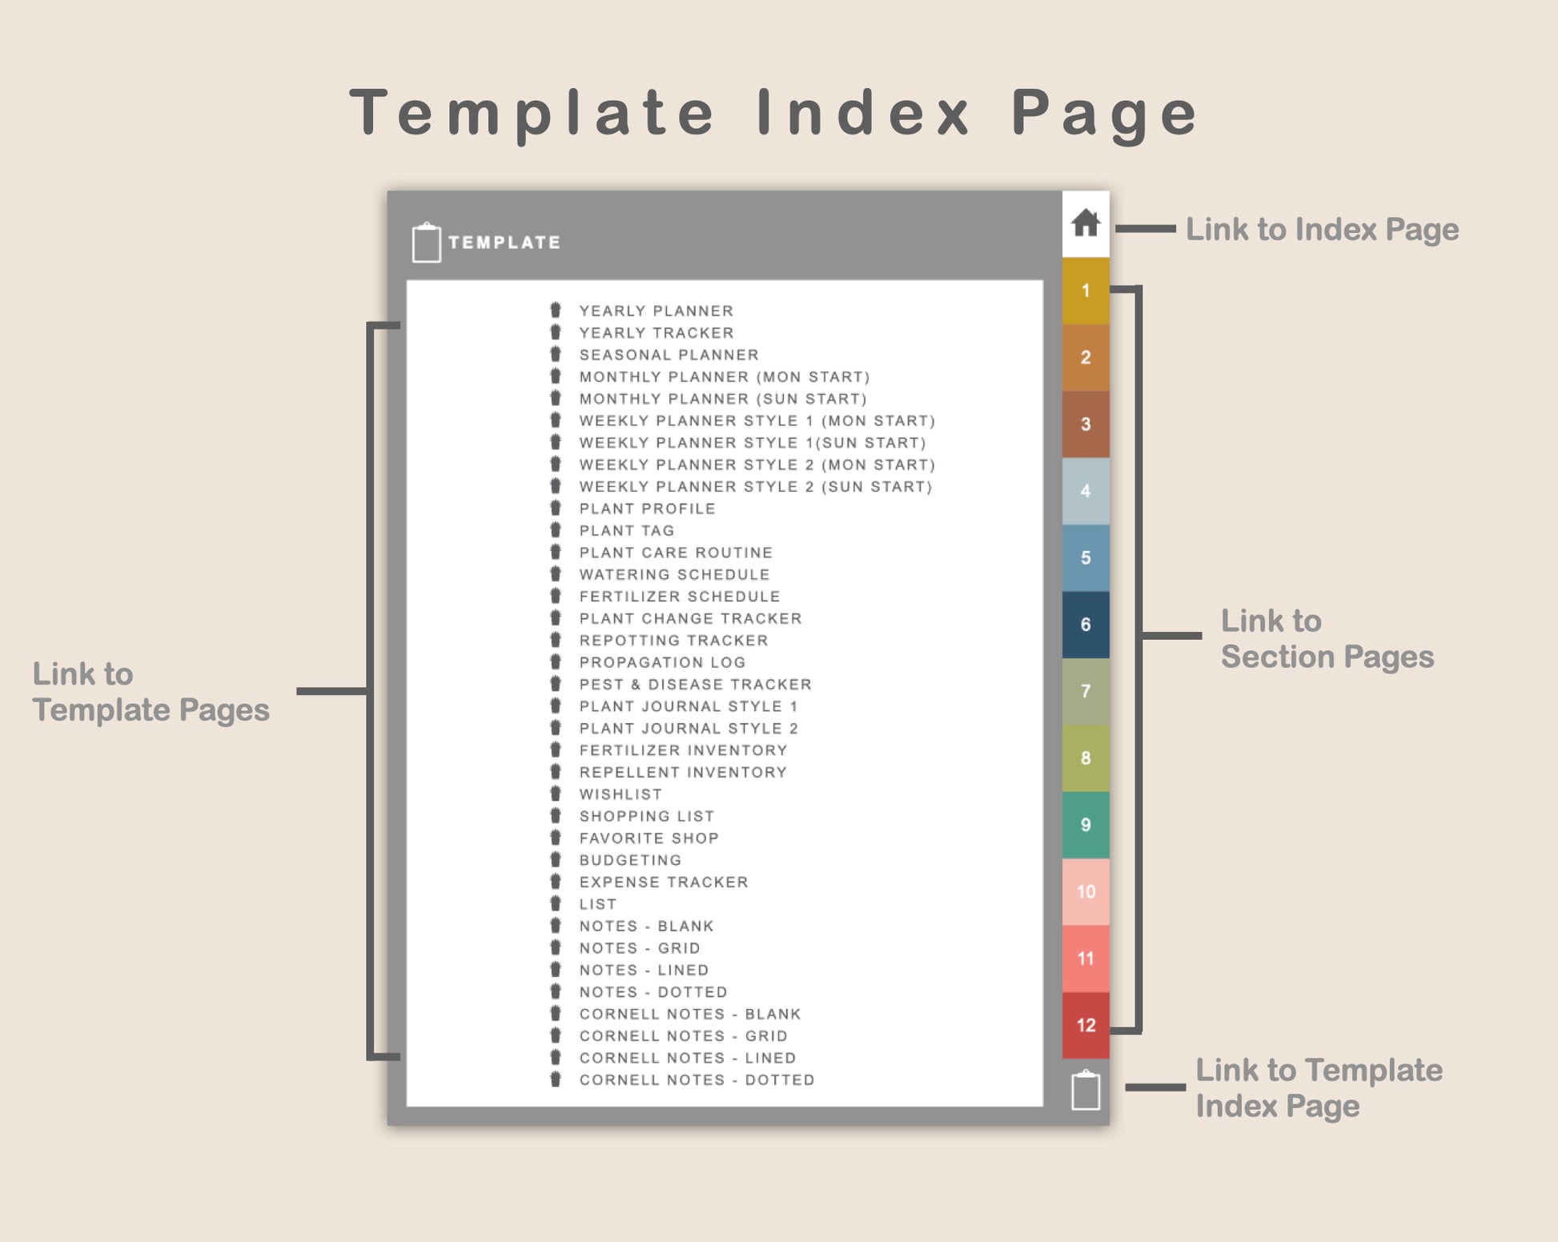Image resolution: width=1558 pixels, height=1242 pixels.
Task: Select Cornell Notes - Dotted link
Action: coord(697,1079)
